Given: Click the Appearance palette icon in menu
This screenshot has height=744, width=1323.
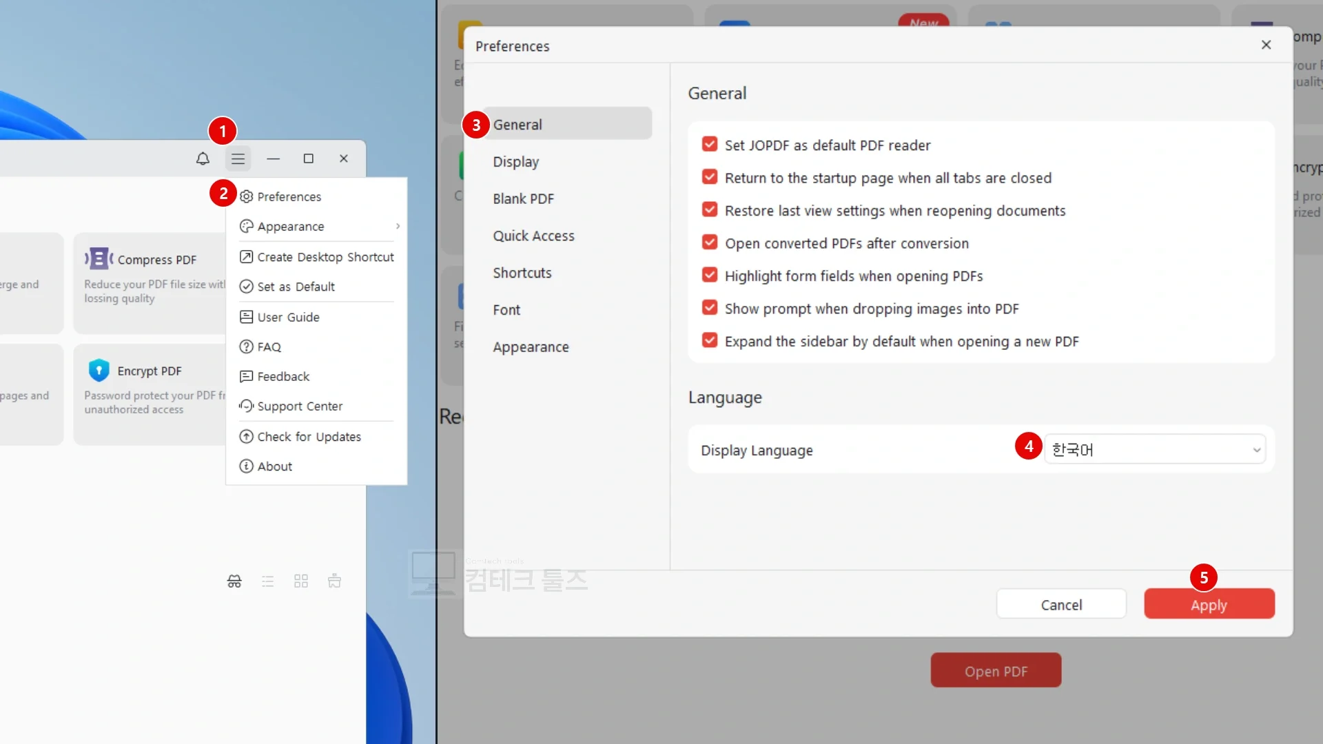Looking at the screenshot, I should click(246, 226).
